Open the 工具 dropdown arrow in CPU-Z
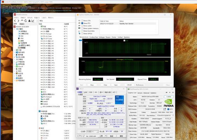Image resolution: width=197 pixels, height=140 pixels. point(106,136)
